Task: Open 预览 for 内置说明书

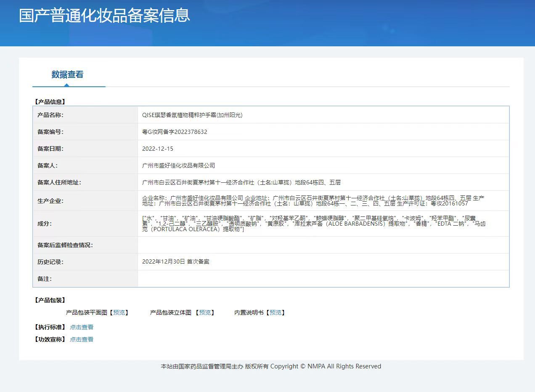Action: [x=275, y=312]
